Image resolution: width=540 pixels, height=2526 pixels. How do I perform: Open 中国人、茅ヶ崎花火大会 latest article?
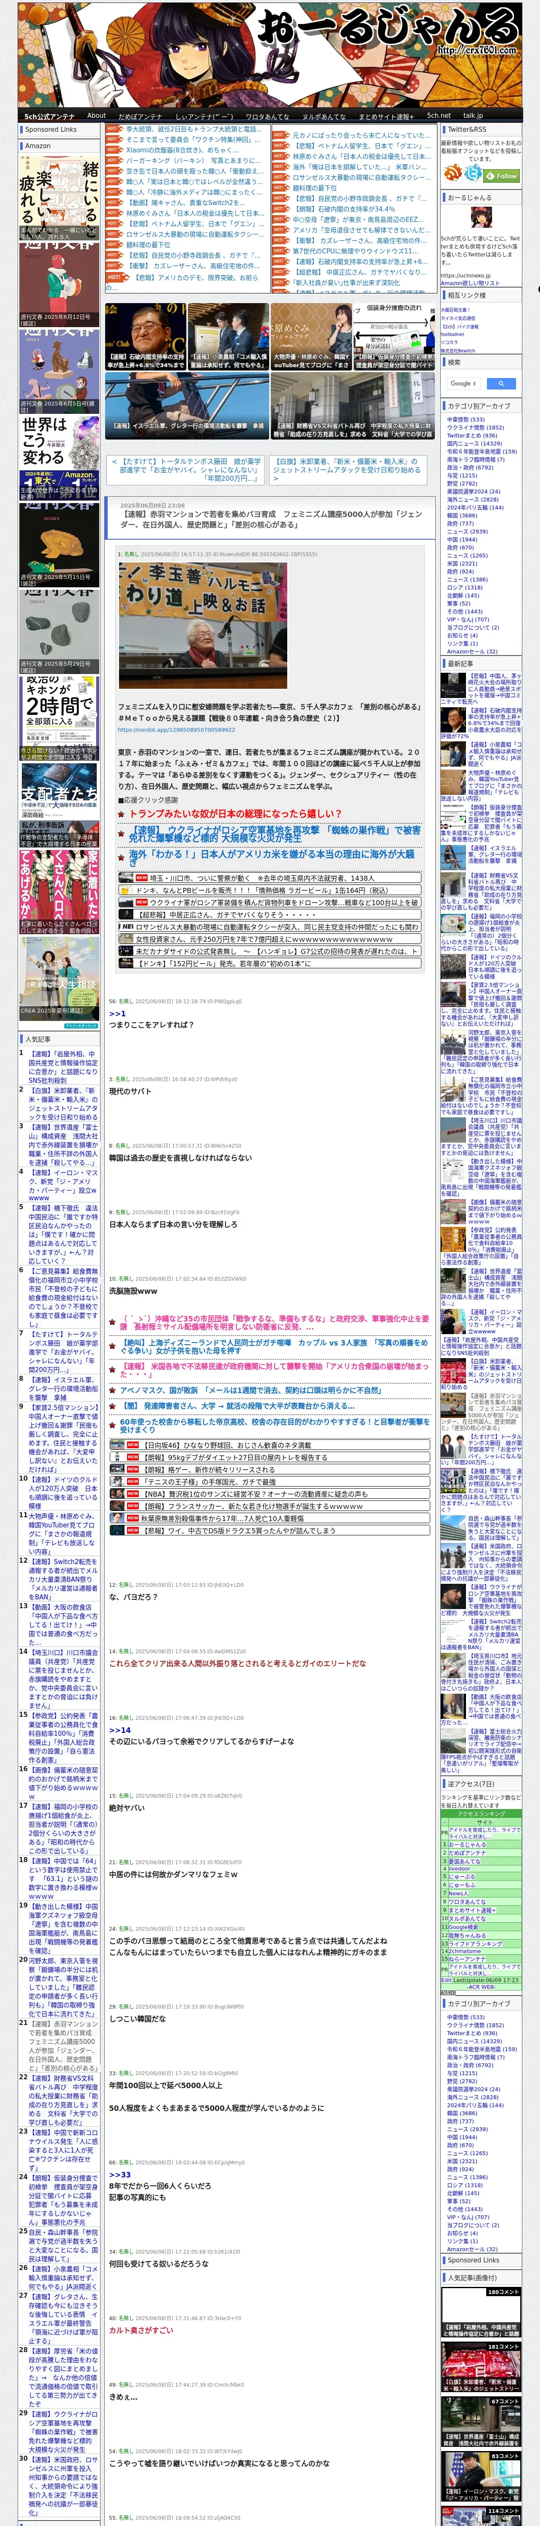click(481, 688)
